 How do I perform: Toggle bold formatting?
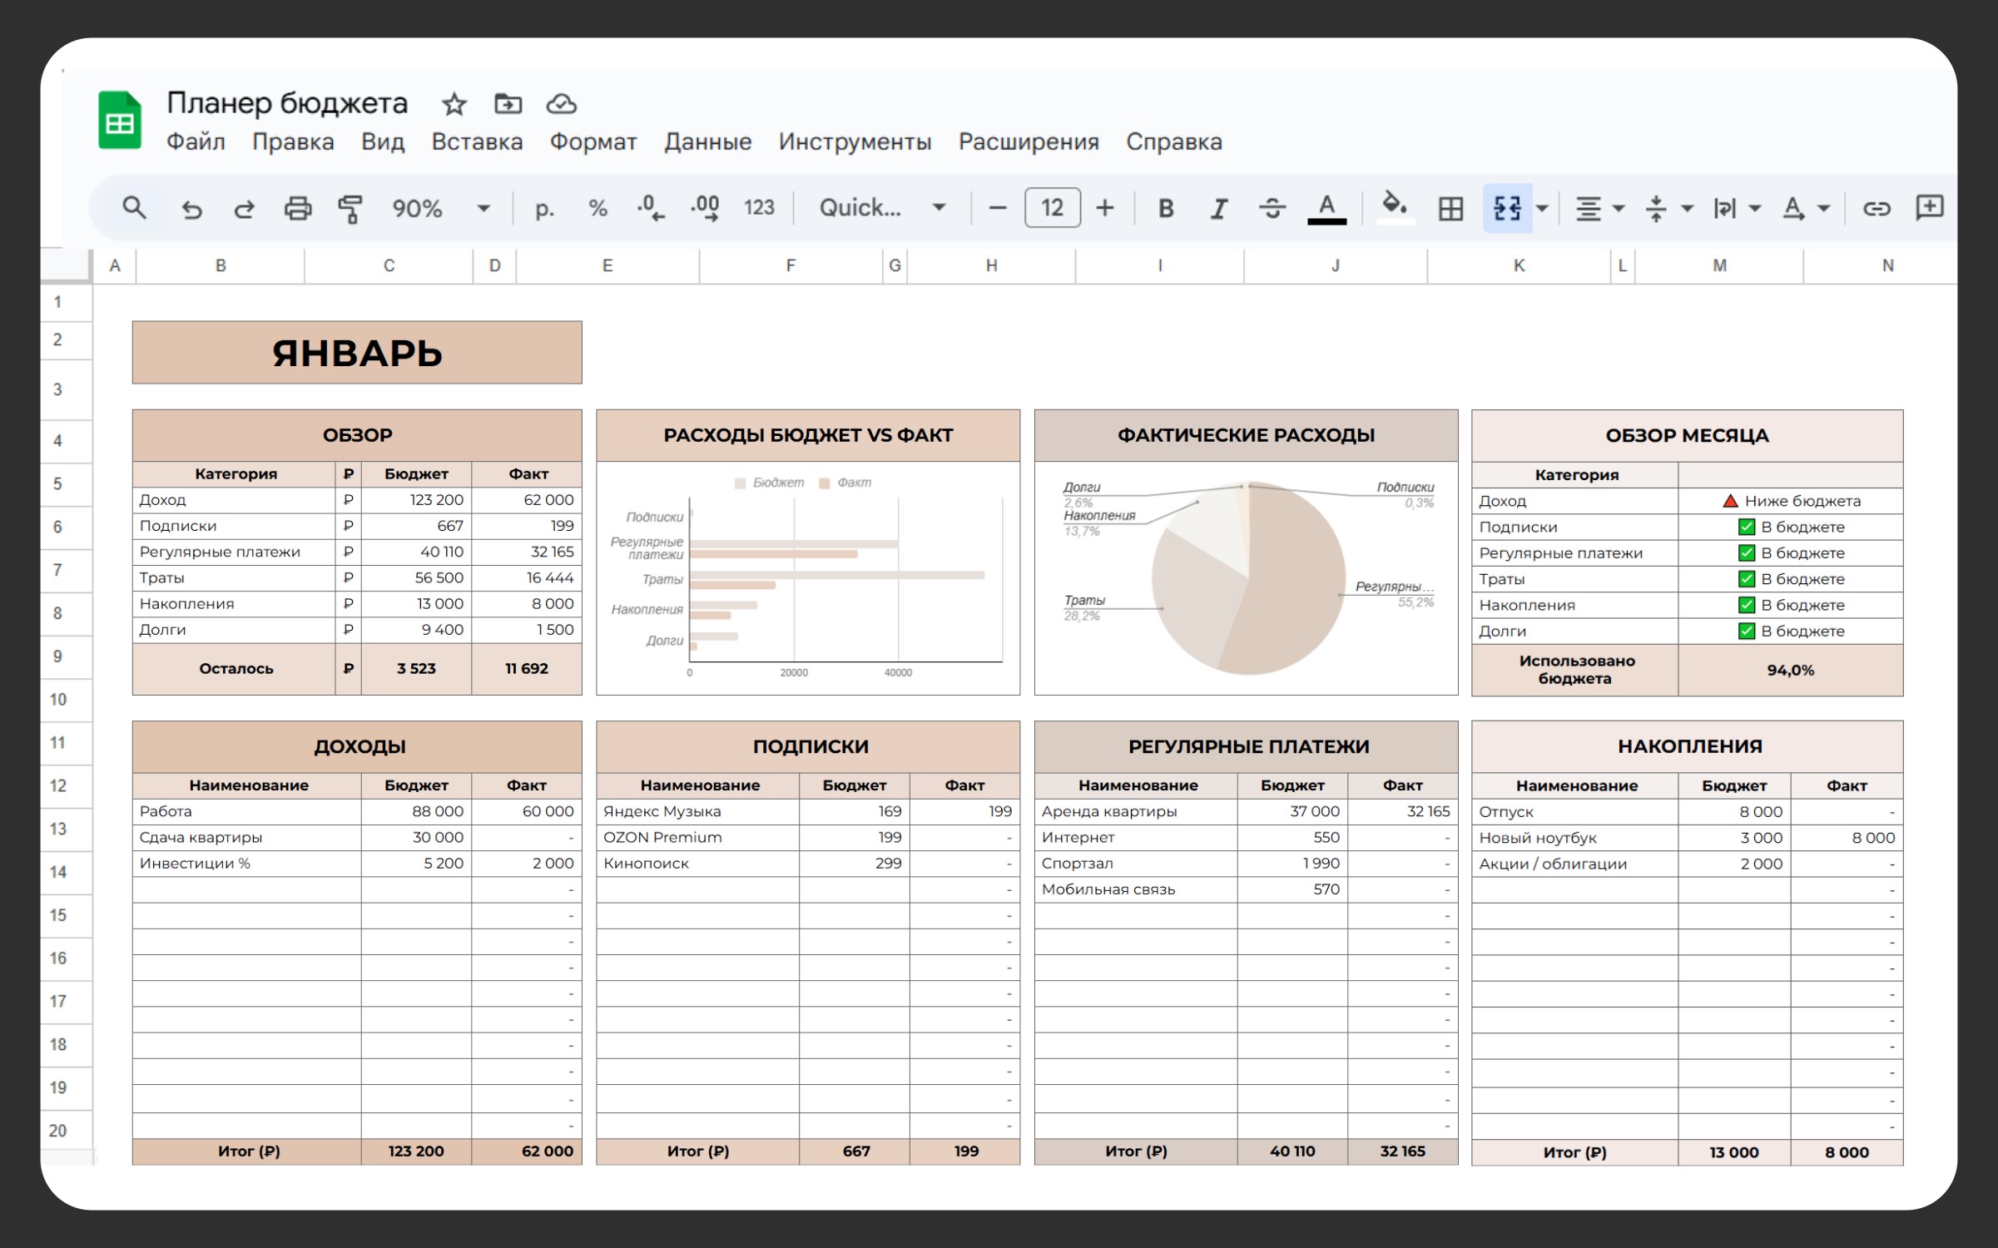tap(1166, 208)
